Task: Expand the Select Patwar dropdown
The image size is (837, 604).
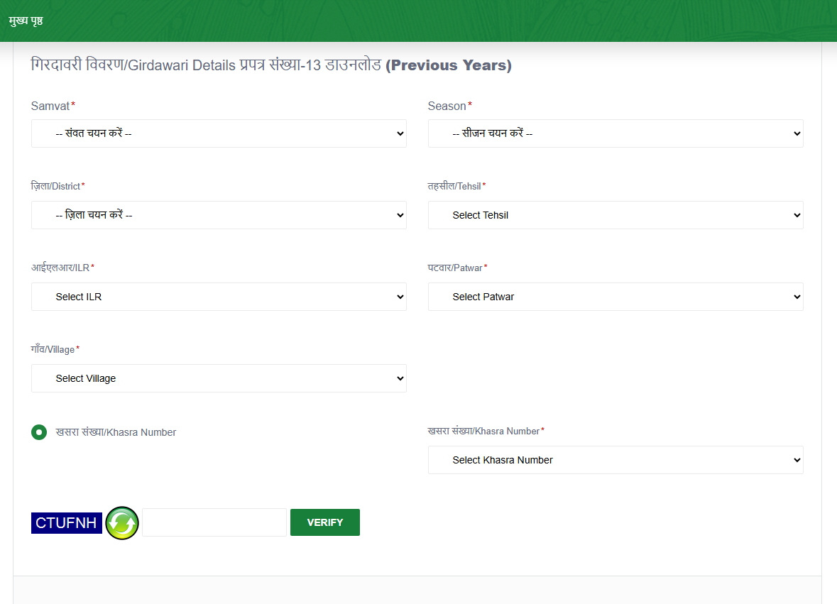Action: [615, 297]
